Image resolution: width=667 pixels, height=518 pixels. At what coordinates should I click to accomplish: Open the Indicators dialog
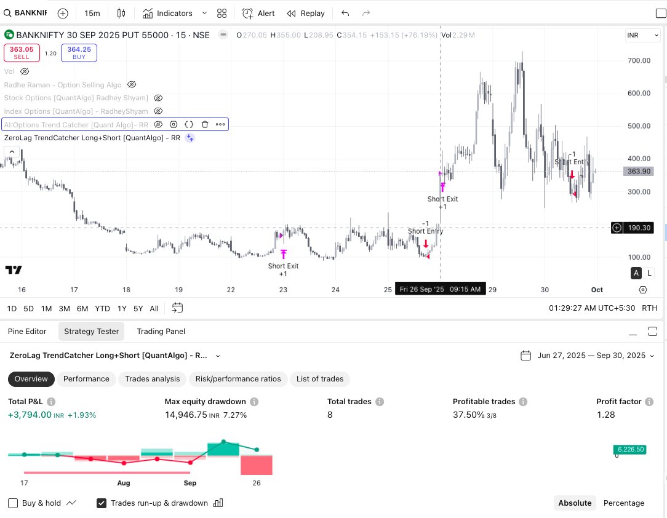167,13
